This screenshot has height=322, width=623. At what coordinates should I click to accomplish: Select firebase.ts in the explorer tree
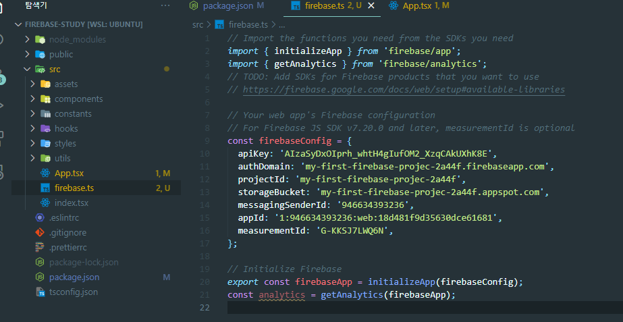pyautogui.click(x=74, y=188)
